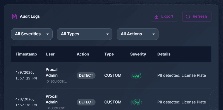This screenshot has width=223, height=110.
Task: Click the 1:57:28 PM timestamp cell
Action: [26, 102]
